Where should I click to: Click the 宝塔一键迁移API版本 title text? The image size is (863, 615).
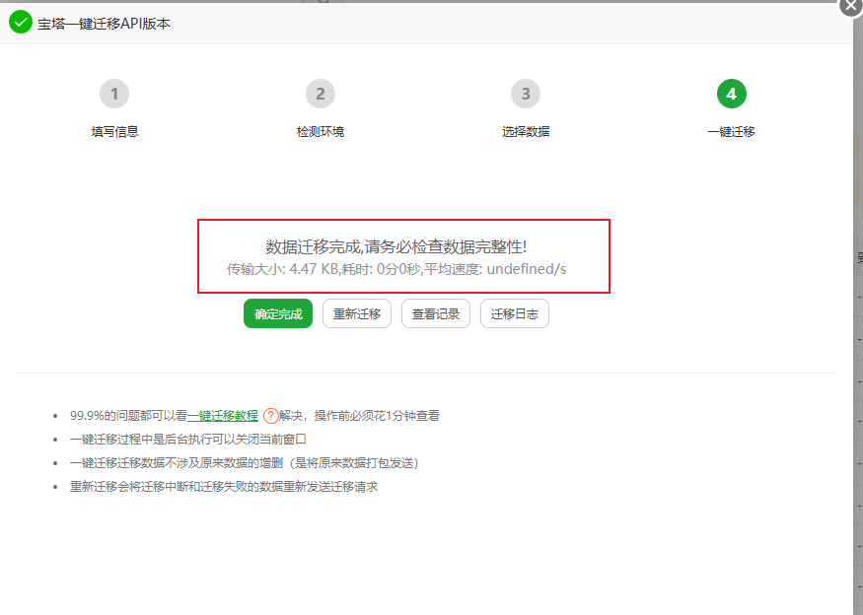tap(104, 24)
